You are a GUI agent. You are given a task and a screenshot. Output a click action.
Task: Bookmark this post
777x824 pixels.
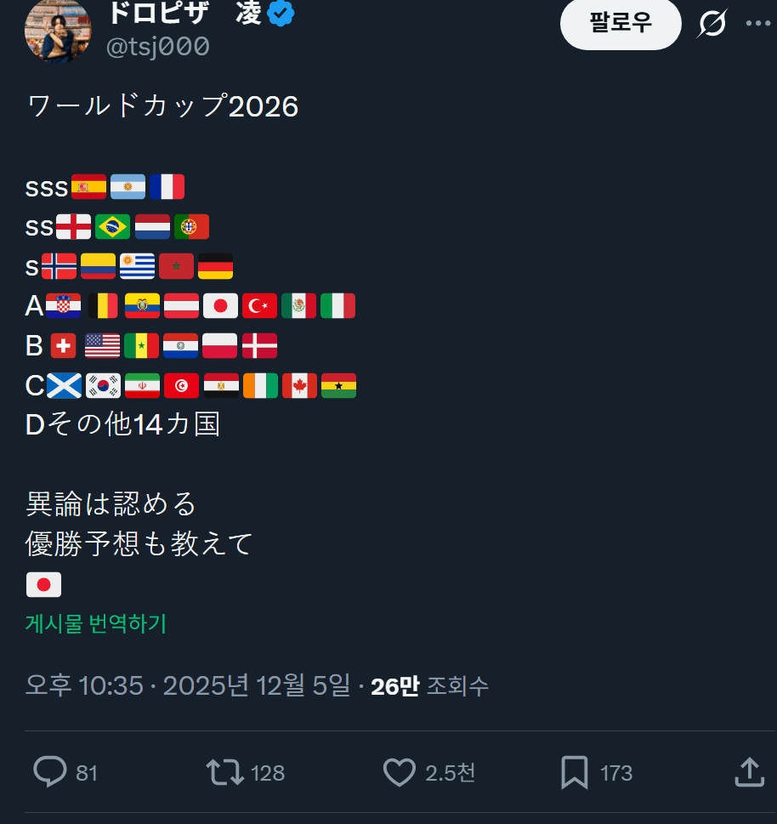(575, 772)
